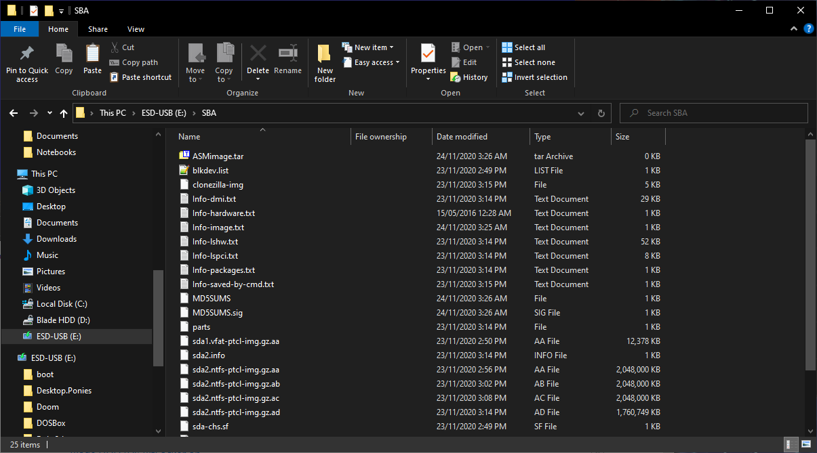The height and width of the screenshot is (453, 817).
Task: Click the ASMimage.tar archive icon
Action: 184,156
